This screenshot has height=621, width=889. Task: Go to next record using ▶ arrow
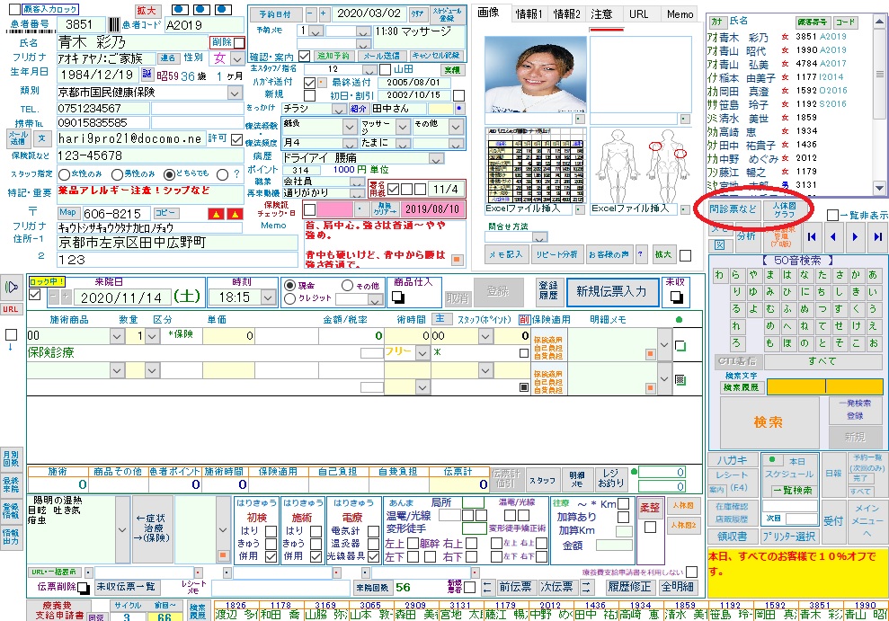click(855, 237)
